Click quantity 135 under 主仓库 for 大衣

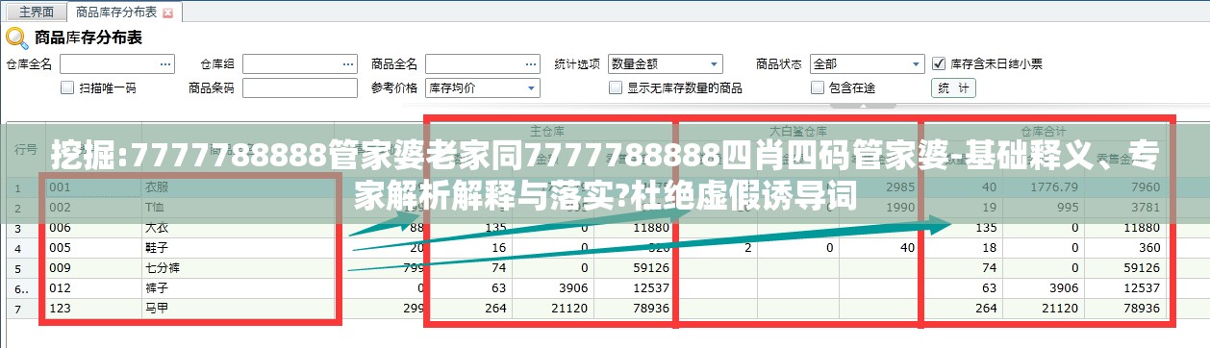tap(494, 227)
